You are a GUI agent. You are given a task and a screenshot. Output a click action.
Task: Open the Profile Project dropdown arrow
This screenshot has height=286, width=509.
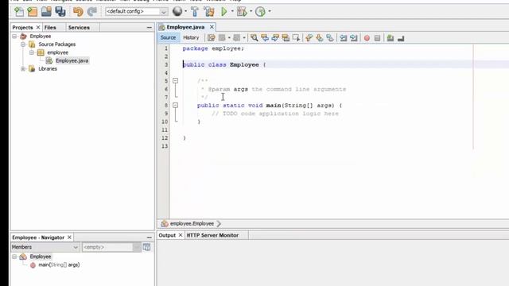click(270, 11)
